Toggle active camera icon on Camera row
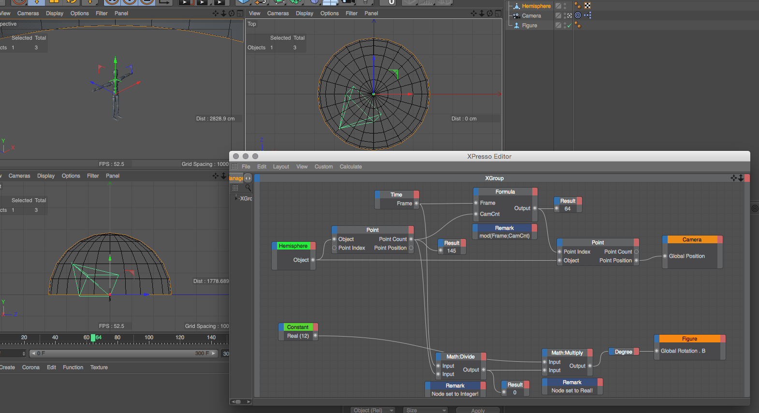This screenshot has width=759, height=413. [569, 15]
